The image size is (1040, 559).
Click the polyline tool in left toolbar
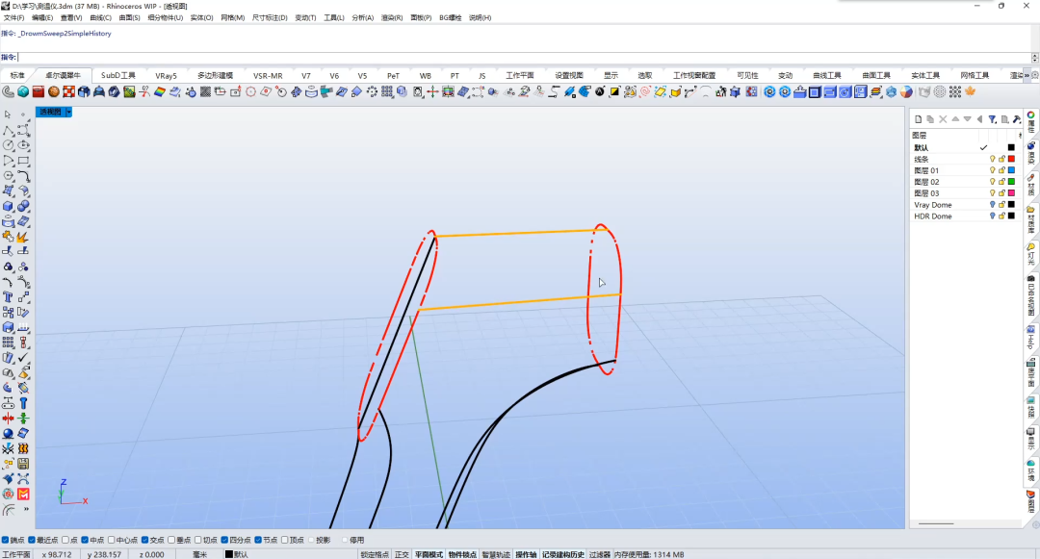(8, 130)
